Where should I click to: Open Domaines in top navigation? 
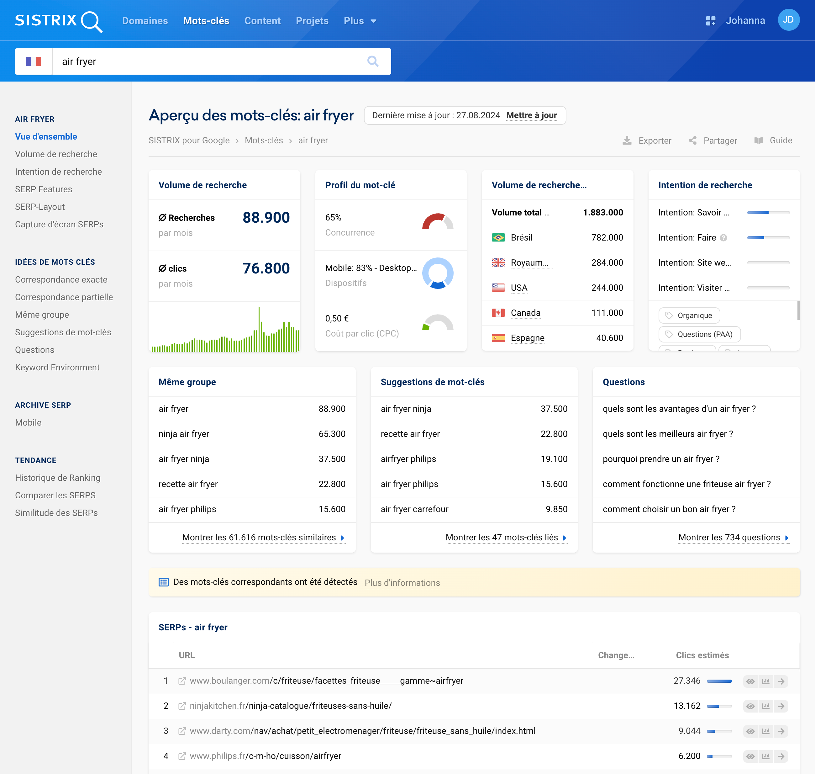click(145, 21)
